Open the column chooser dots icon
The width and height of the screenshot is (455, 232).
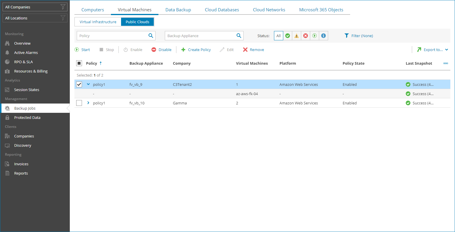click(x=446, y=63)
